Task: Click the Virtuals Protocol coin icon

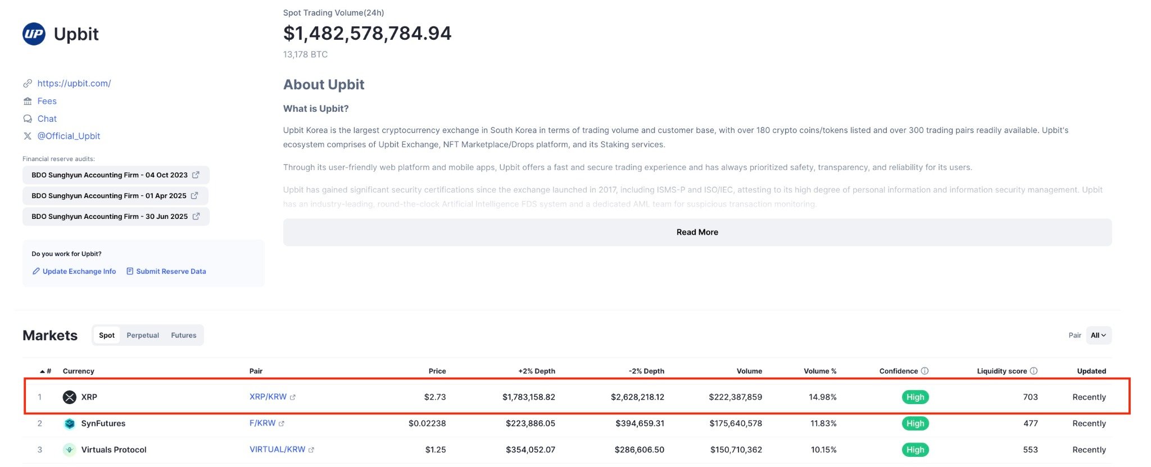Action: pyautogui.click(x=69, y=450)
